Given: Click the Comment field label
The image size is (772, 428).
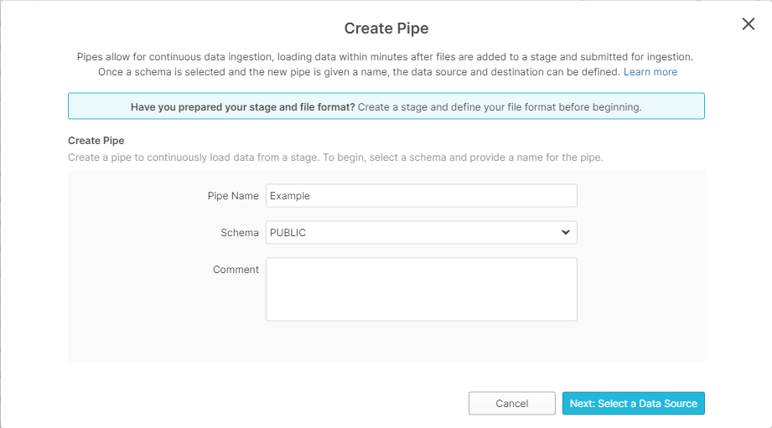Looking at the screenshot, I should (236, 270).
